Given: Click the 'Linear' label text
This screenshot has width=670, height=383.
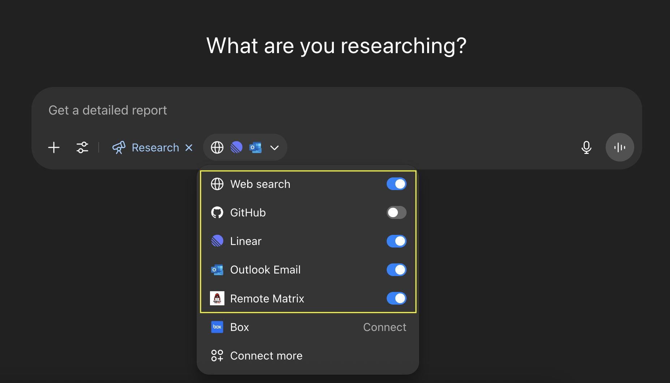Looking at the screenshot, I should click(246, 241).
